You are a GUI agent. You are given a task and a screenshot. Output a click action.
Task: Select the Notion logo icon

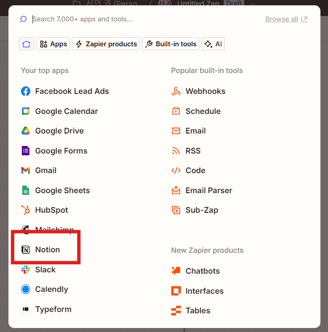click(x=26, y=250)
